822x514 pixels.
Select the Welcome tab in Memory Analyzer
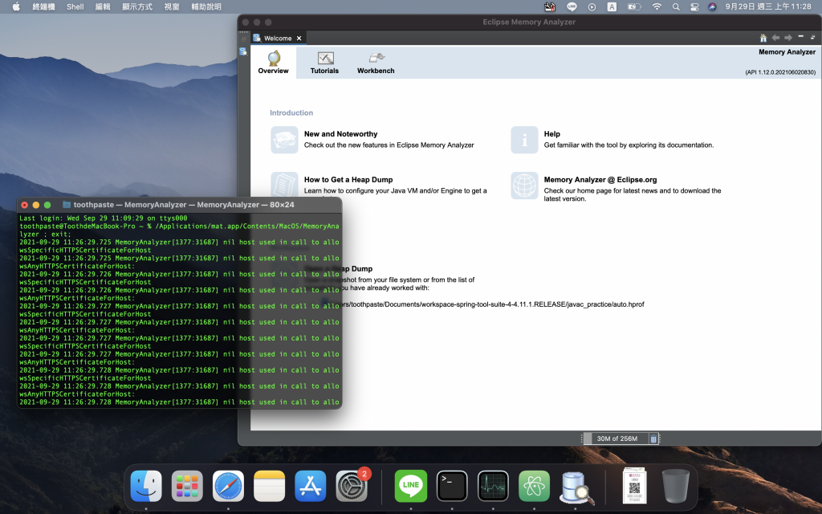point(277,39)
